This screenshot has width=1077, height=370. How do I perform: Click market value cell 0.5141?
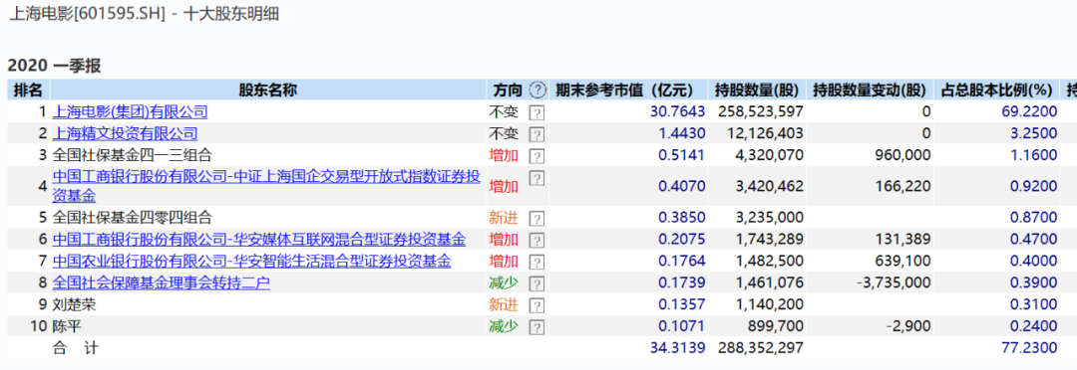coord(681,155)
